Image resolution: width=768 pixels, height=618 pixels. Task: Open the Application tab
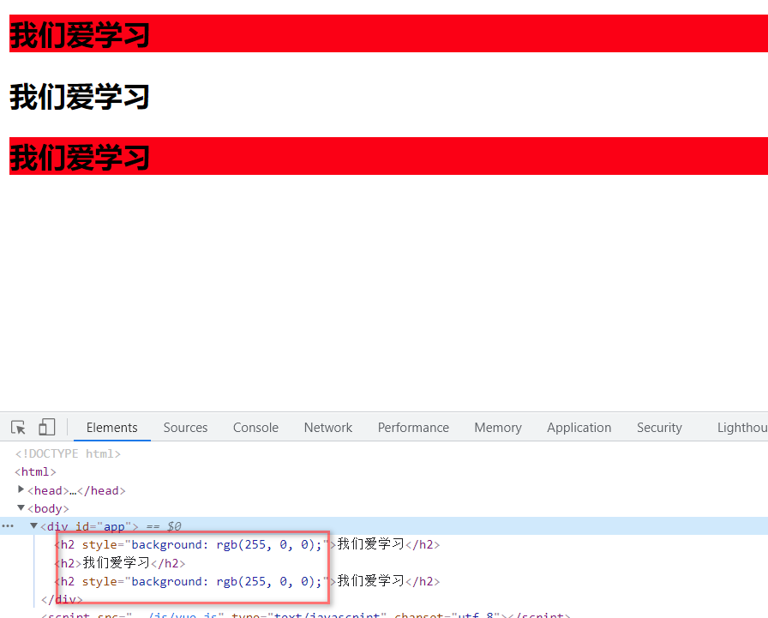pyautogui.click(x=579, y=428)
